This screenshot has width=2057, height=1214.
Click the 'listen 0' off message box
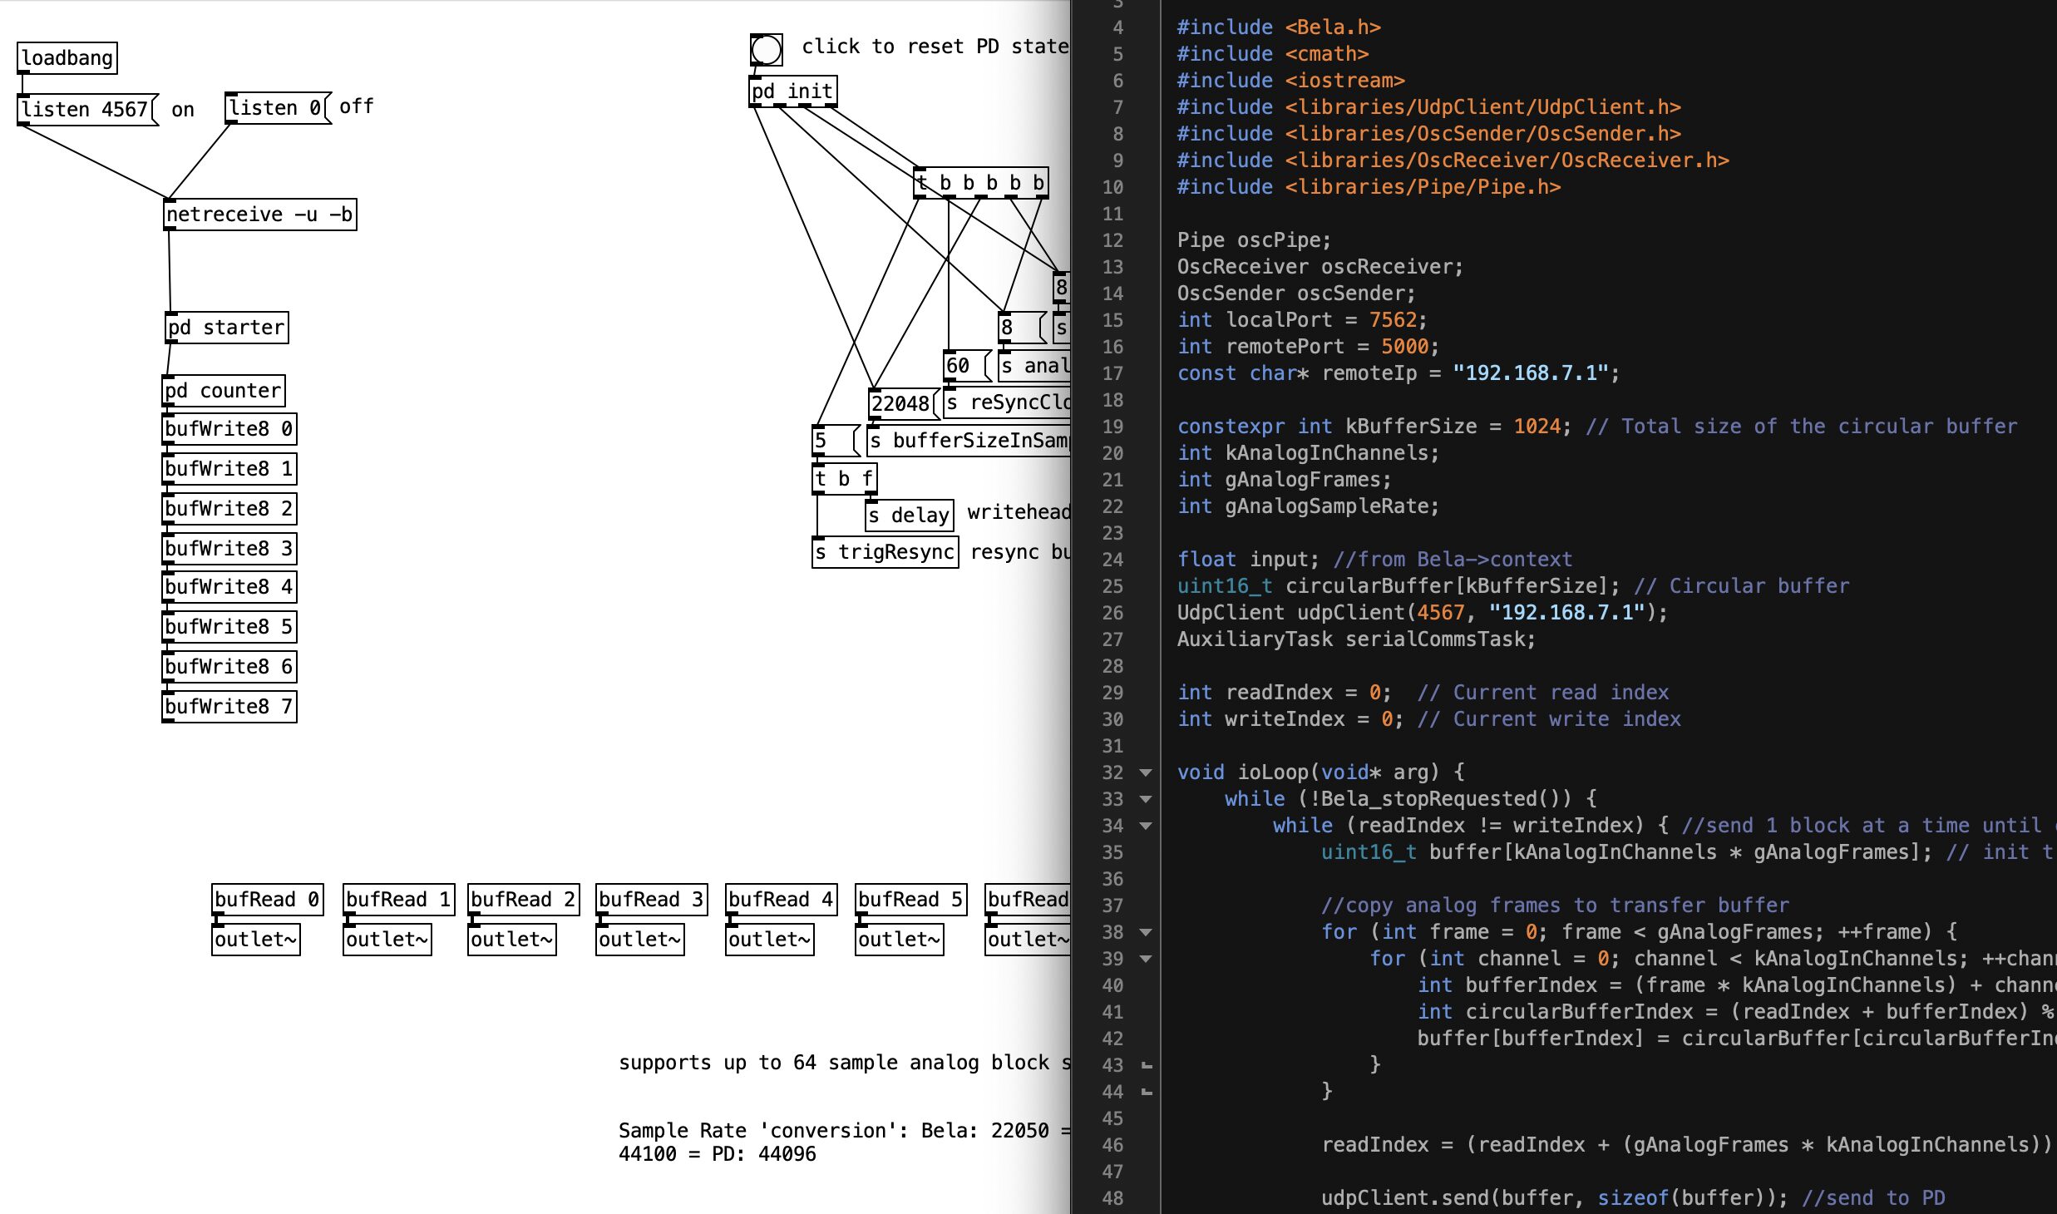277,107
